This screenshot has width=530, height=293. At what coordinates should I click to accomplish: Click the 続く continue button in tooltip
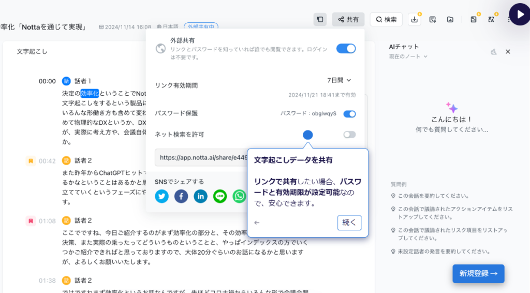click(349, 223)
